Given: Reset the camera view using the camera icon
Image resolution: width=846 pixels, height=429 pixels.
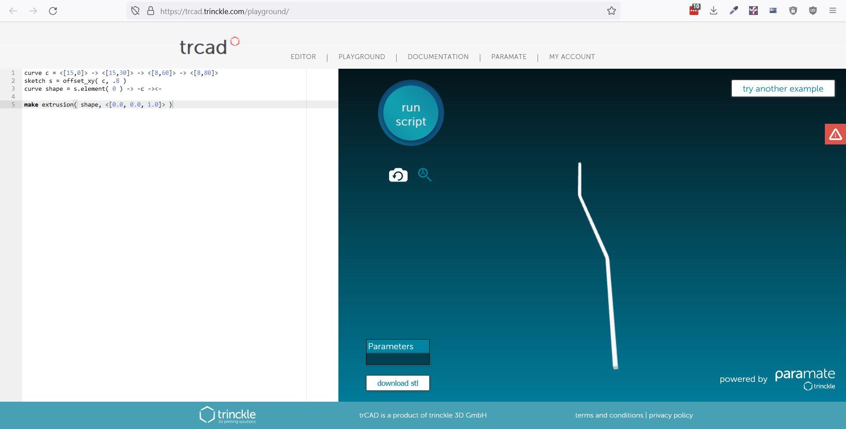Looking at the screenshot, I should (398, 174).
